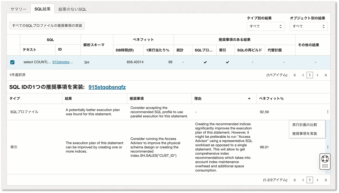Go to last page in upper table pager

[x=326, y=75]
